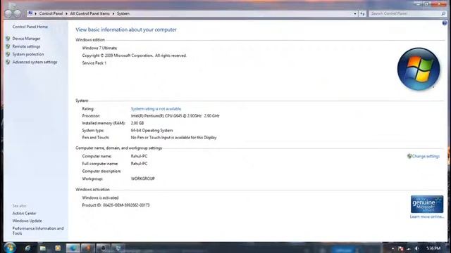Click the 'Rahul-PC' computer name value

(139, 156)
